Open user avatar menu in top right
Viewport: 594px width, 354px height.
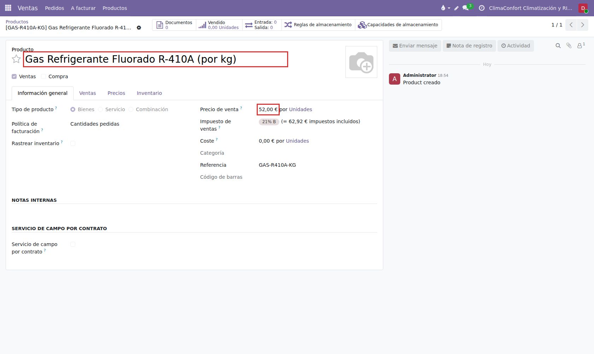tap(583, 8)
